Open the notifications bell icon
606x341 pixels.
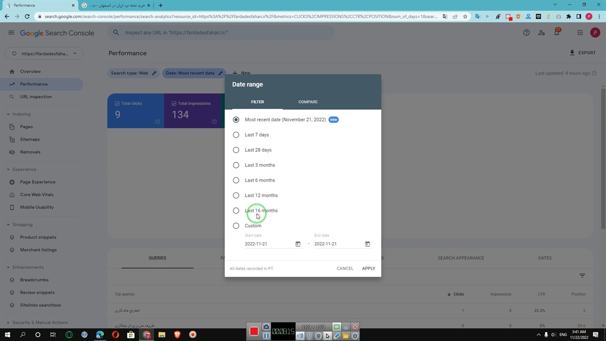tap(557, 33)
